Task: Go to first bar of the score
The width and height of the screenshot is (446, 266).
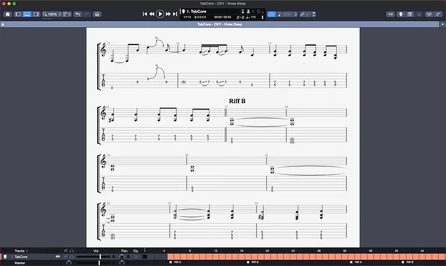Action: [x=145, y=14]
